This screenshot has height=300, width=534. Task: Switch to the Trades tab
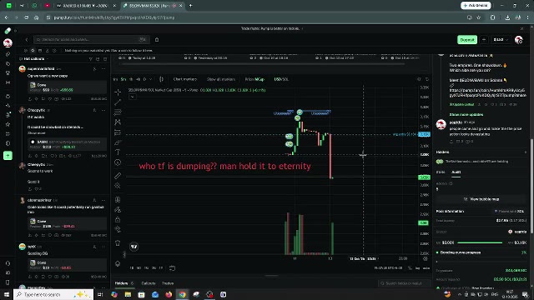pos(168,283)
